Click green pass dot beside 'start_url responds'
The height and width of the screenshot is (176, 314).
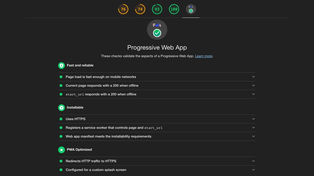pyautogui.click(x=61, y=94)
